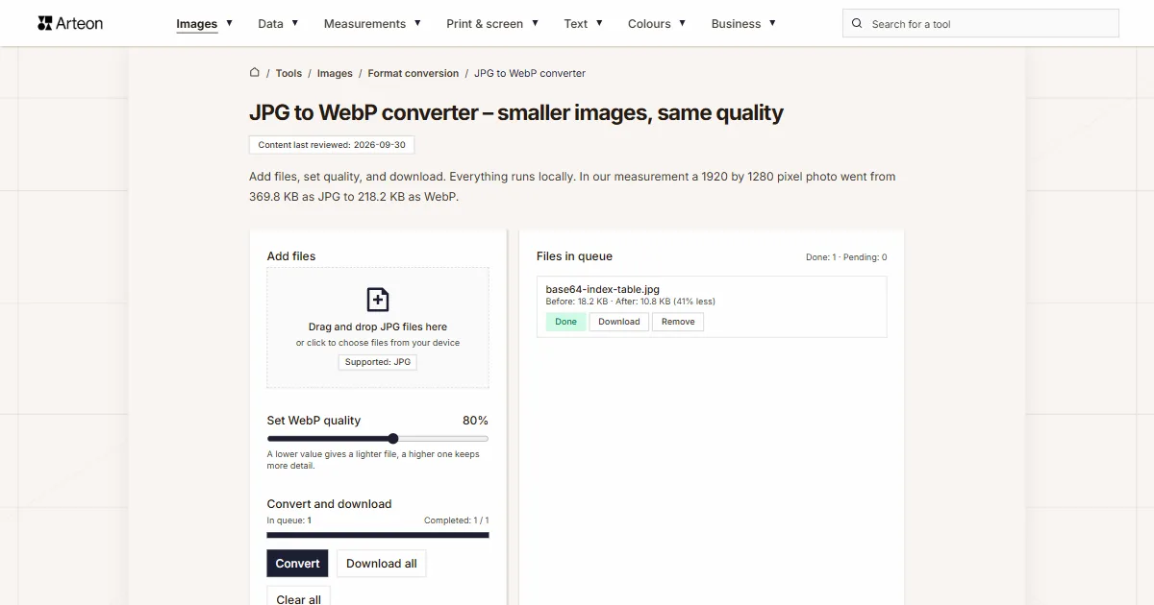Open the Text menu
This screenshot has width=1154, height=605.
click(584, 23)
